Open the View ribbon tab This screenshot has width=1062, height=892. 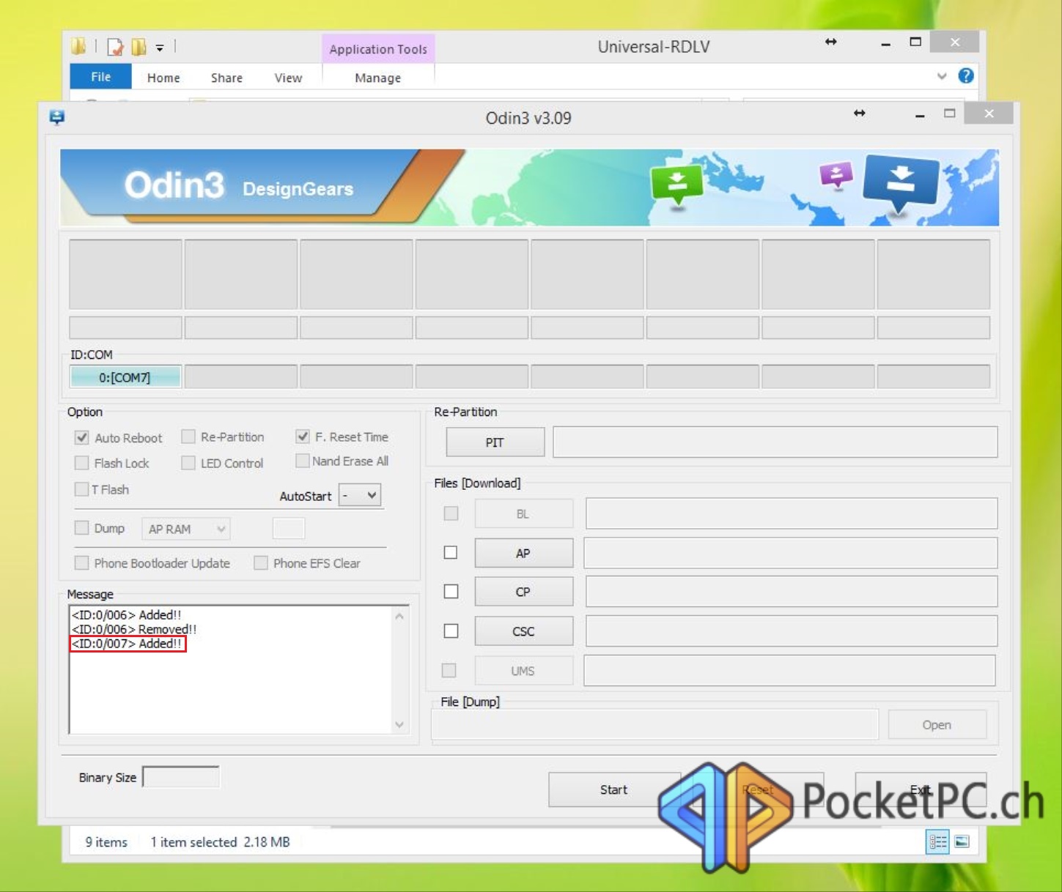click(288, 78)
